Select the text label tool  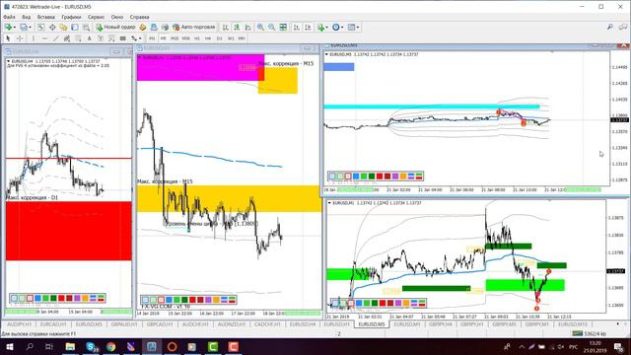click(x=101, y=38)
